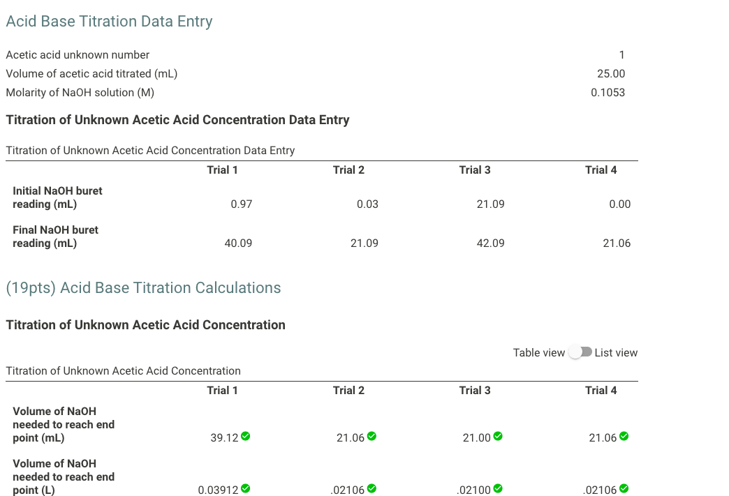
Task: Click the volume of acetic acid 25.00 value
Action: pos(613,73)
